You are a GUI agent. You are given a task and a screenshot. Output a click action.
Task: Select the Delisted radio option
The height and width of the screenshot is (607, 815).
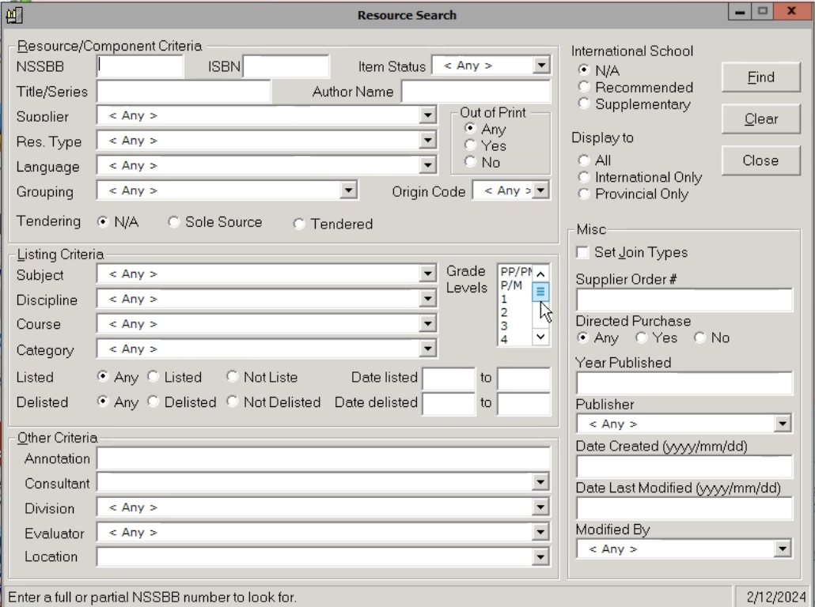coord(154,402)
